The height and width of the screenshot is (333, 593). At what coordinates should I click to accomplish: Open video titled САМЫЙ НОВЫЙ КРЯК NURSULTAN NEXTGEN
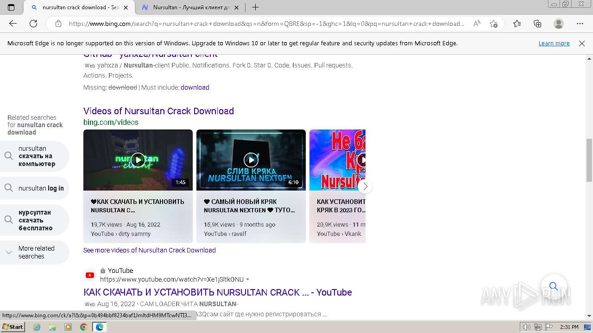[250, 206]
